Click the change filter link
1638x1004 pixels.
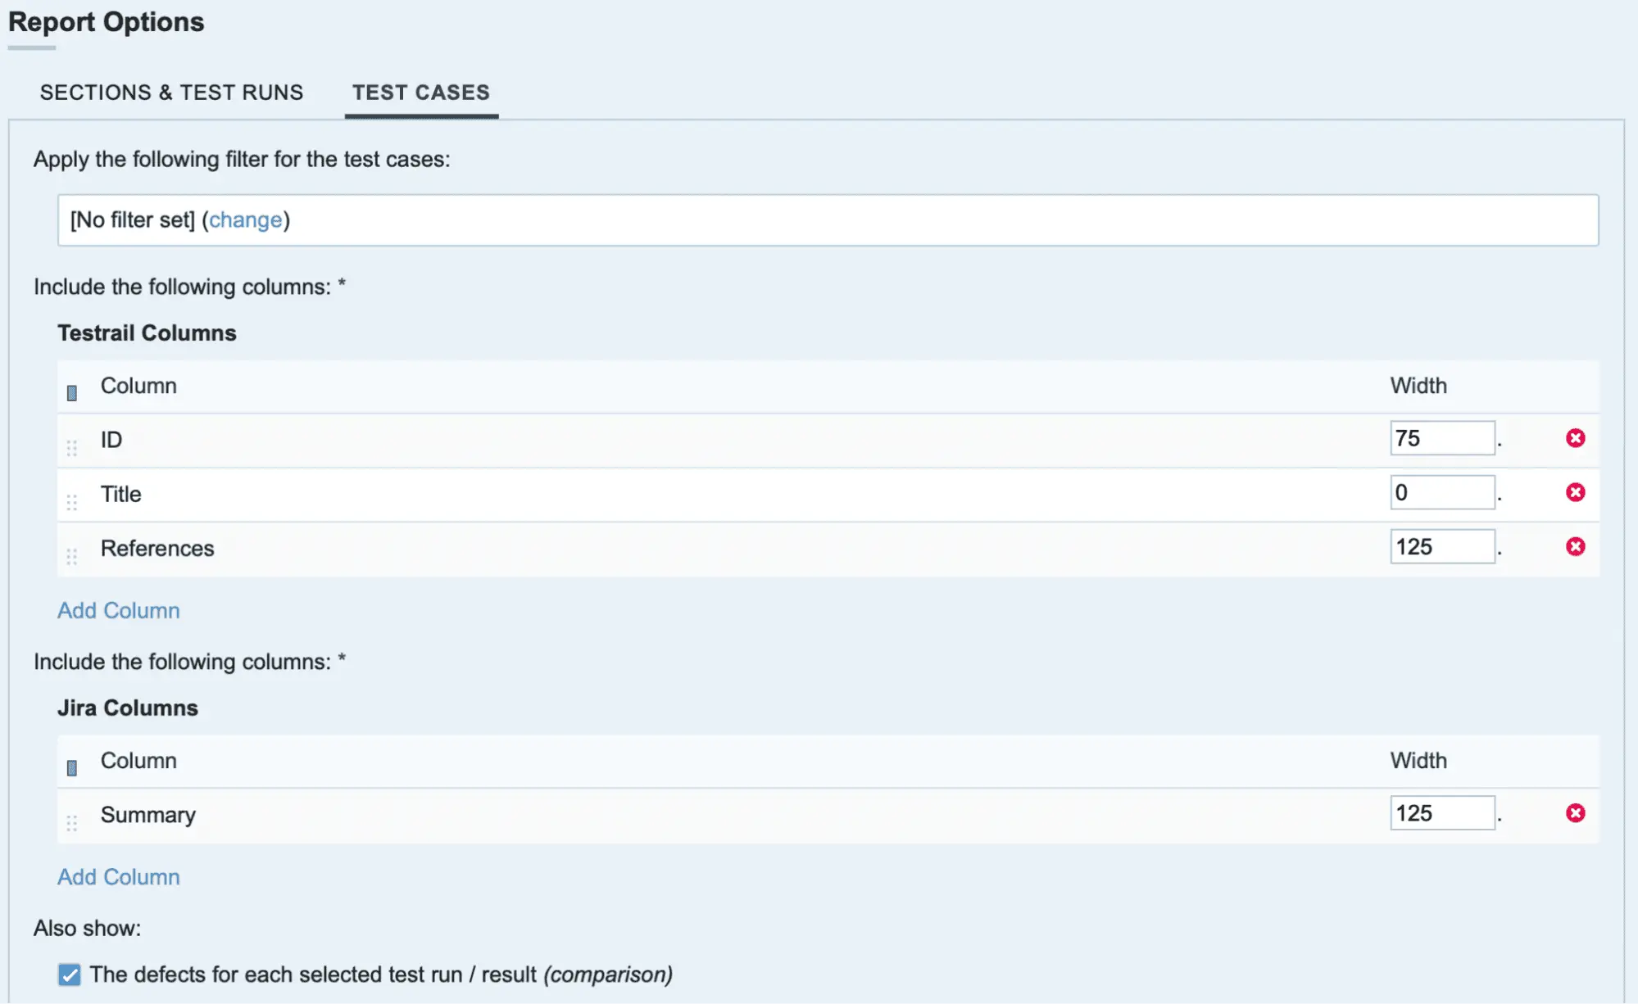[245, 219]
